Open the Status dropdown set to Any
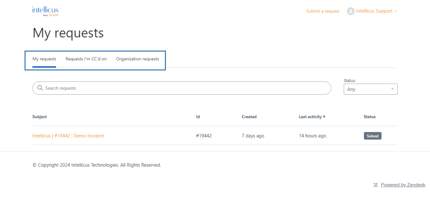 (x=370, y=89)
